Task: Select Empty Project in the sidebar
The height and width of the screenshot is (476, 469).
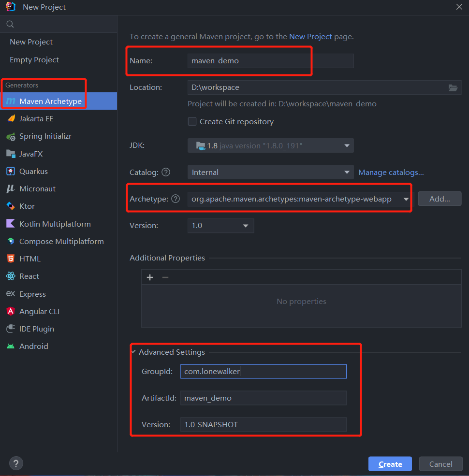Action: click(34, 60)
